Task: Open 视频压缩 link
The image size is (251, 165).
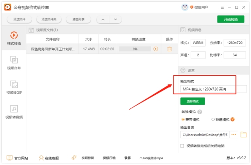Action: pos(109,158)
